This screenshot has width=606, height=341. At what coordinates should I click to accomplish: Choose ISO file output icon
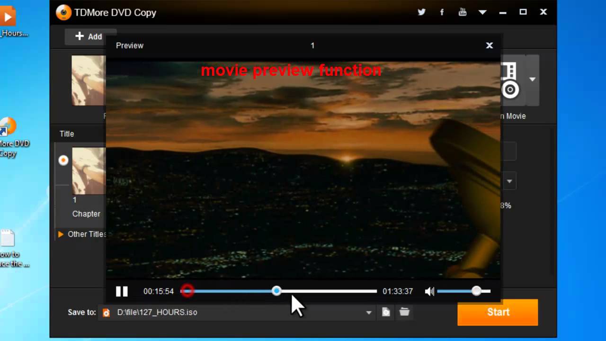click(x=386, y=312)
